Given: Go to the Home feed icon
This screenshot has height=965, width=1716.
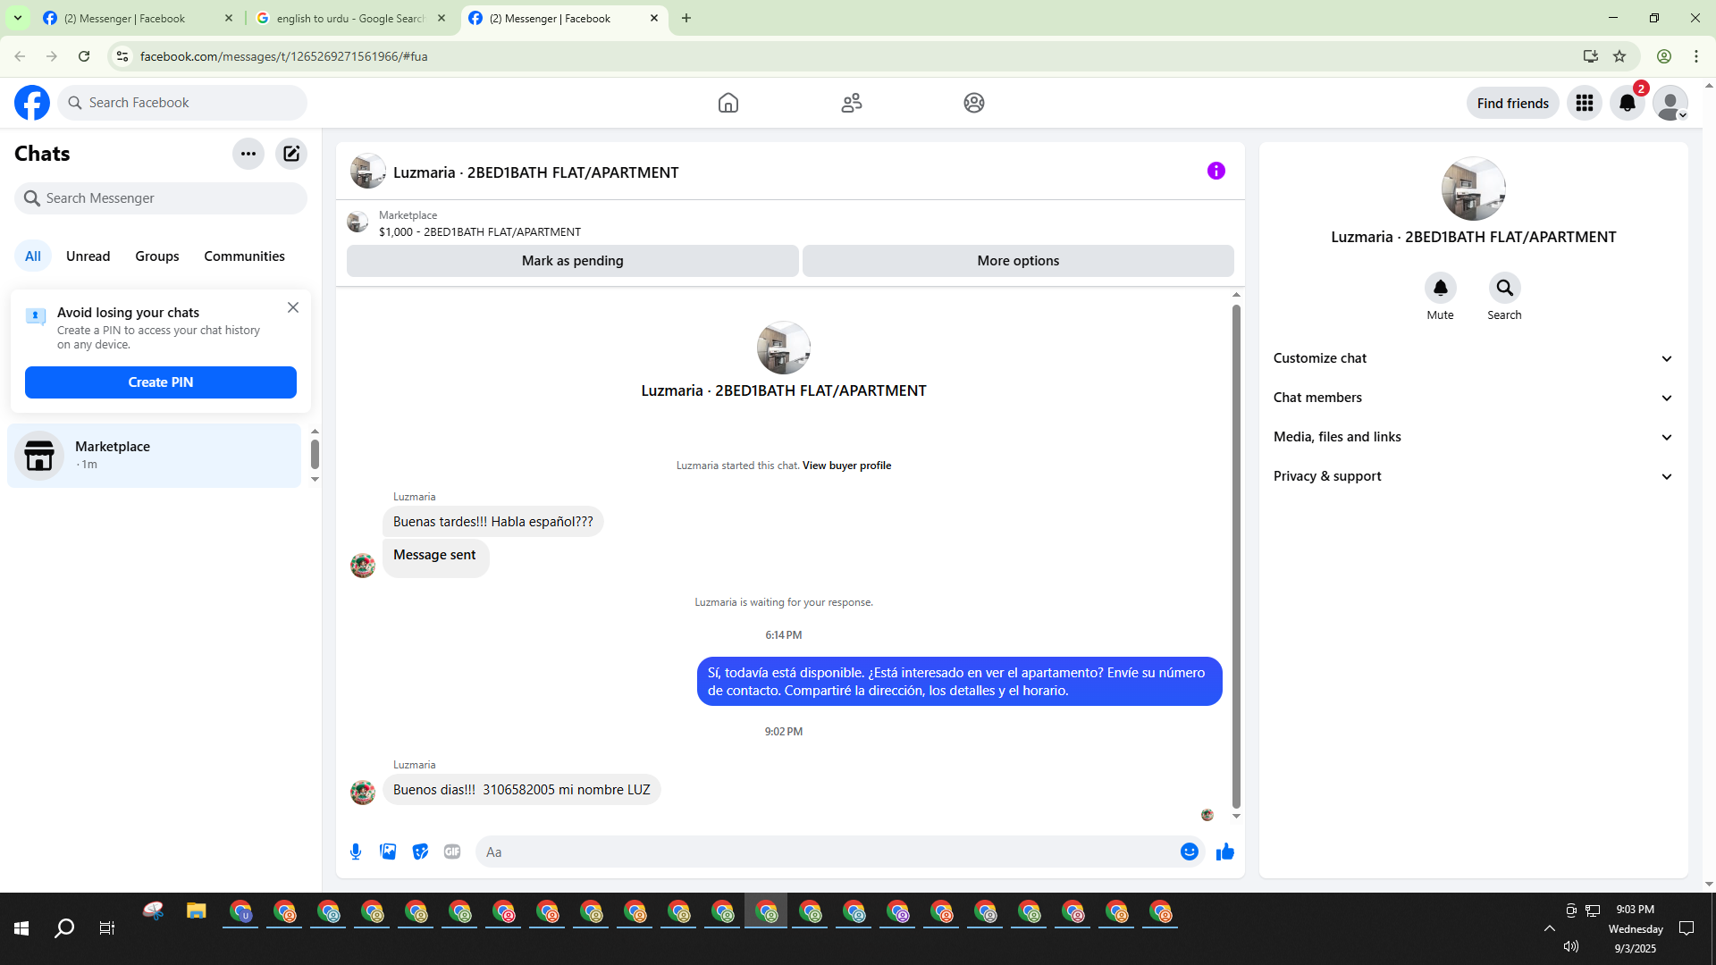Looking at the screenshot, I should (728, 103).
